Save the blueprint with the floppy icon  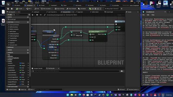tap(8, 9)
